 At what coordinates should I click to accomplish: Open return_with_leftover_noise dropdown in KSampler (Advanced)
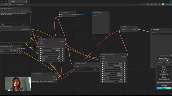[x=113, y=81]
